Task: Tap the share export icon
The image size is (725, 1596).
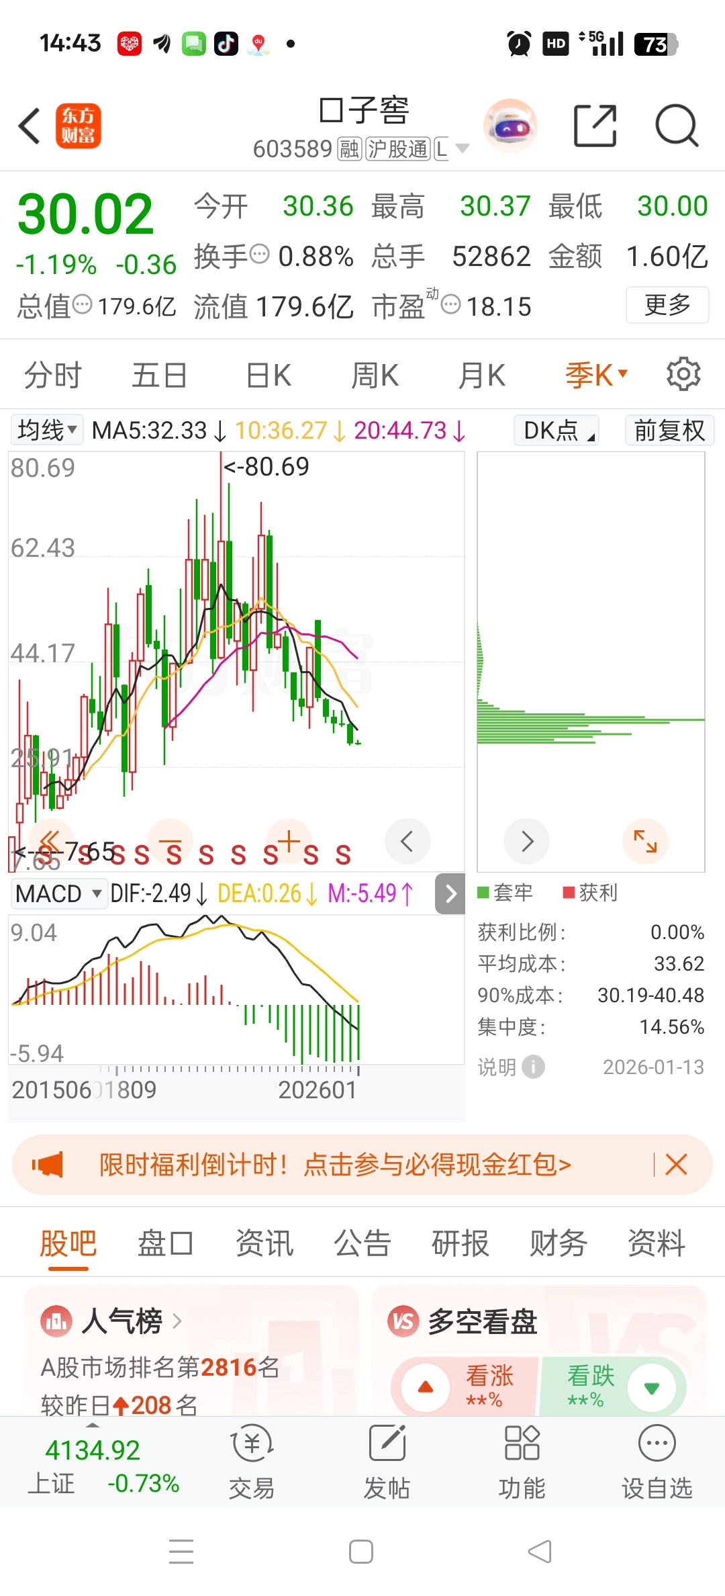Action: pyautogui.click(x=595, y=126)
